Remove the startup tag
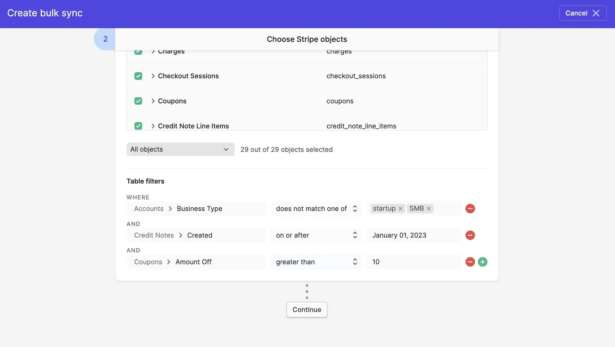 point(400,209)
